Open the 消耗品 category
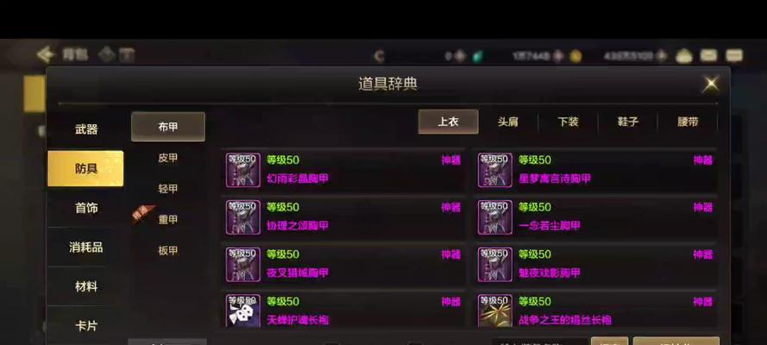Viewport: 767px width, 345px height. [86, 248]
